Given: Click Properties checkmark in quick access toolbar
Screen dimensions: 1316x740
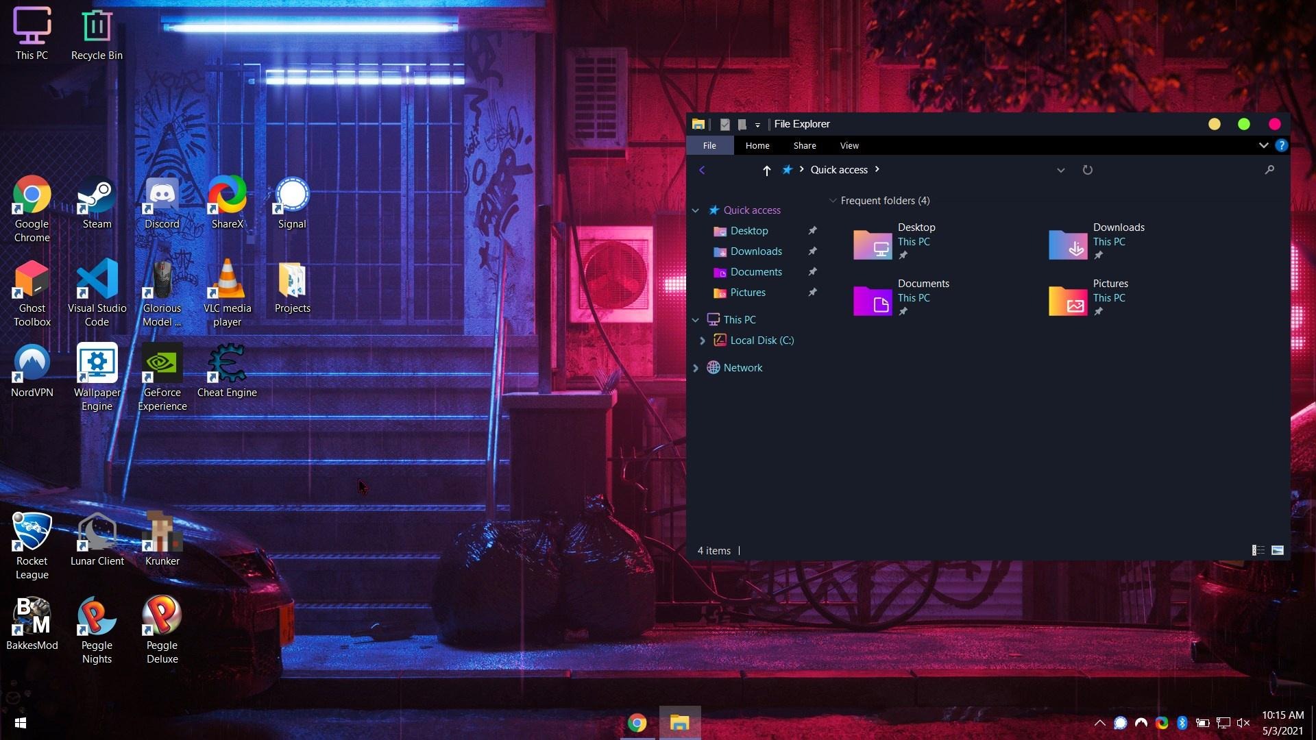Looking at the screenshot, I should [x=724, y=124].
